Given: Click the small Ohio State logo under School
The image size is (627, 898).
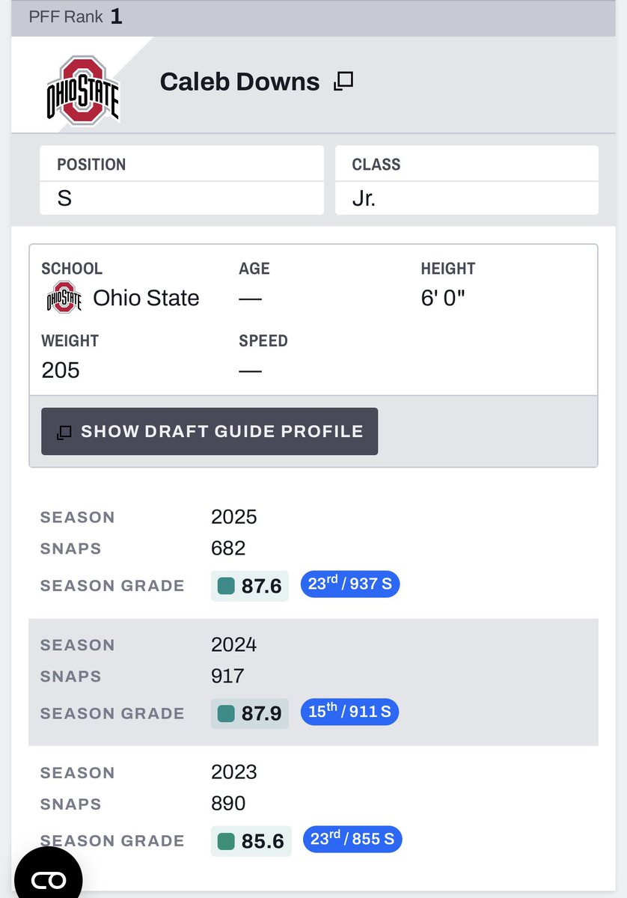Looking at the screenshot, I should [64, 298].
